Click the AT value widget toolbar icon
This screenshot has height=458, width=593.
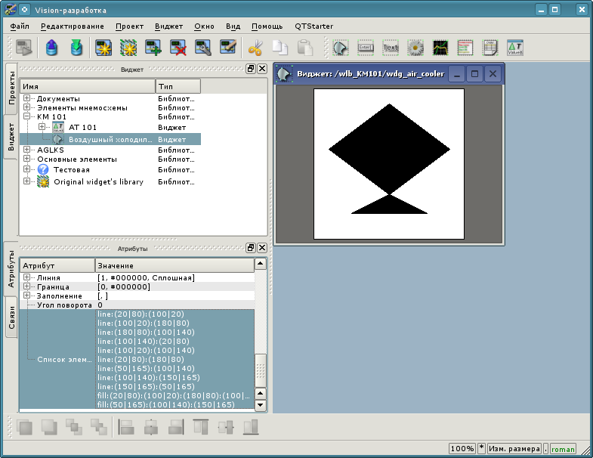click(514, 48)
